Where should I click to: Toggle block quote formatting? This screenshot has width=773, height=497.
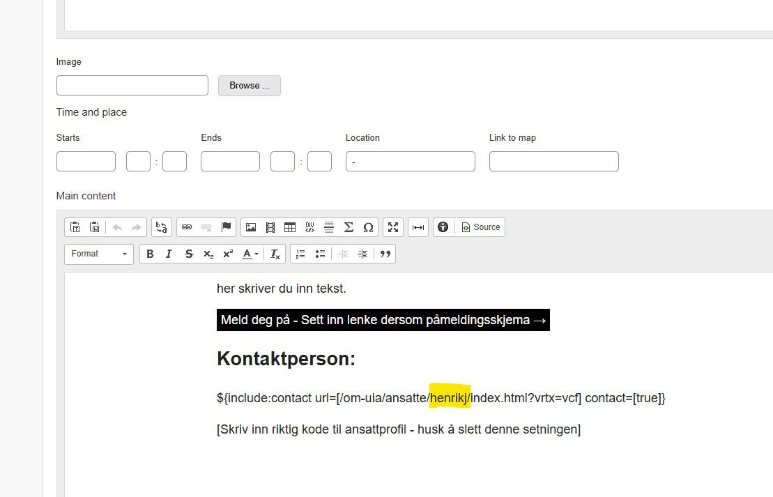(385, 254)
